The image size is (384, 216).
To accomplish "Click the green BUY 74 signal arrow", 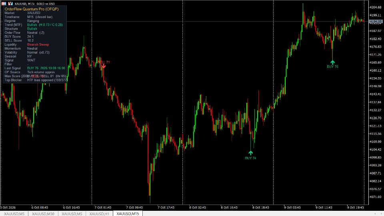I will click(x=250, y=153).
